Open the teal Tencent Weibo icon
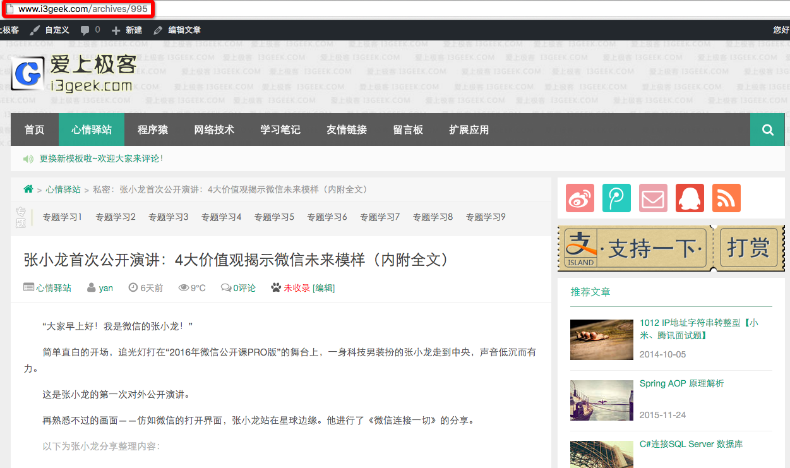Viewport: 790px width, 468px height. click(x=616, y=198)
